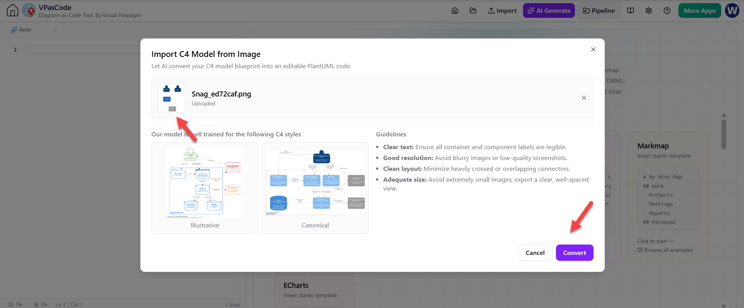Click the 'Ln 1 | Col 1' status indicator
This screenshot has height=308, width=744.
69,305
